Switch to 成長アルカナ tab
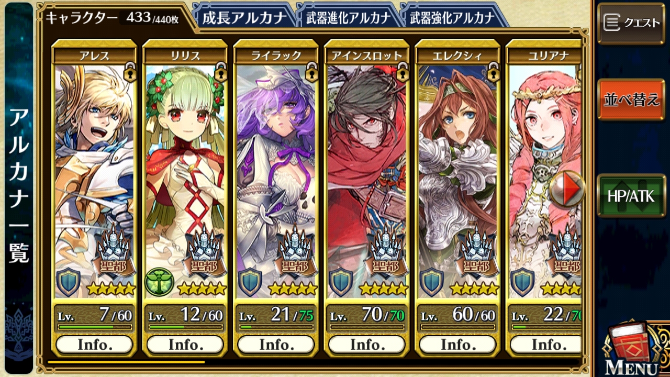The width and height of the screenshot is (670, 377). (x=244, y=18)
